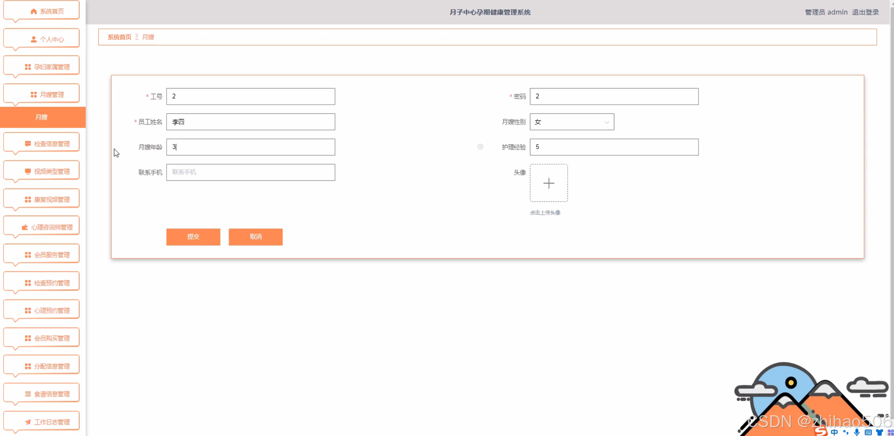894x436 pixels.
Task: Click the chat icon beside 检查信息管理
Action: pyautogui.click(x=28, y=144)
